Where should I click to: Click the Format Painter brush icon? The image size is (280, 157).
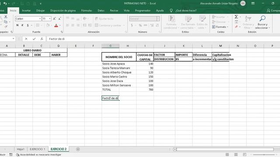click(6, 27)
